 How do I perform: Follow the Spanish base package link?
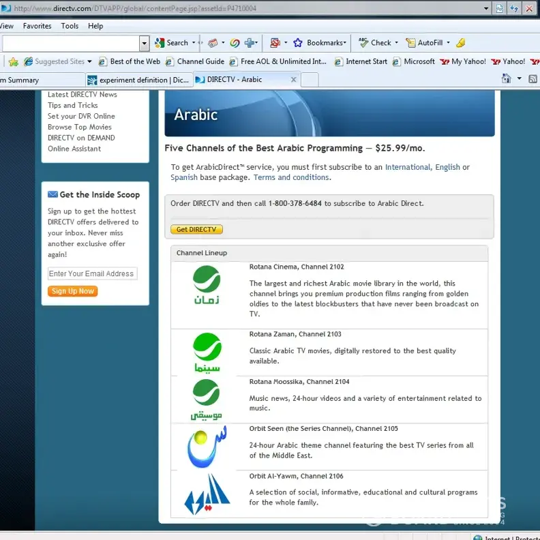click(184, 177)
